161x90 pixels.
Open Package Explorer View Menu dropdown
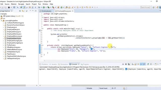click(30, 11)
